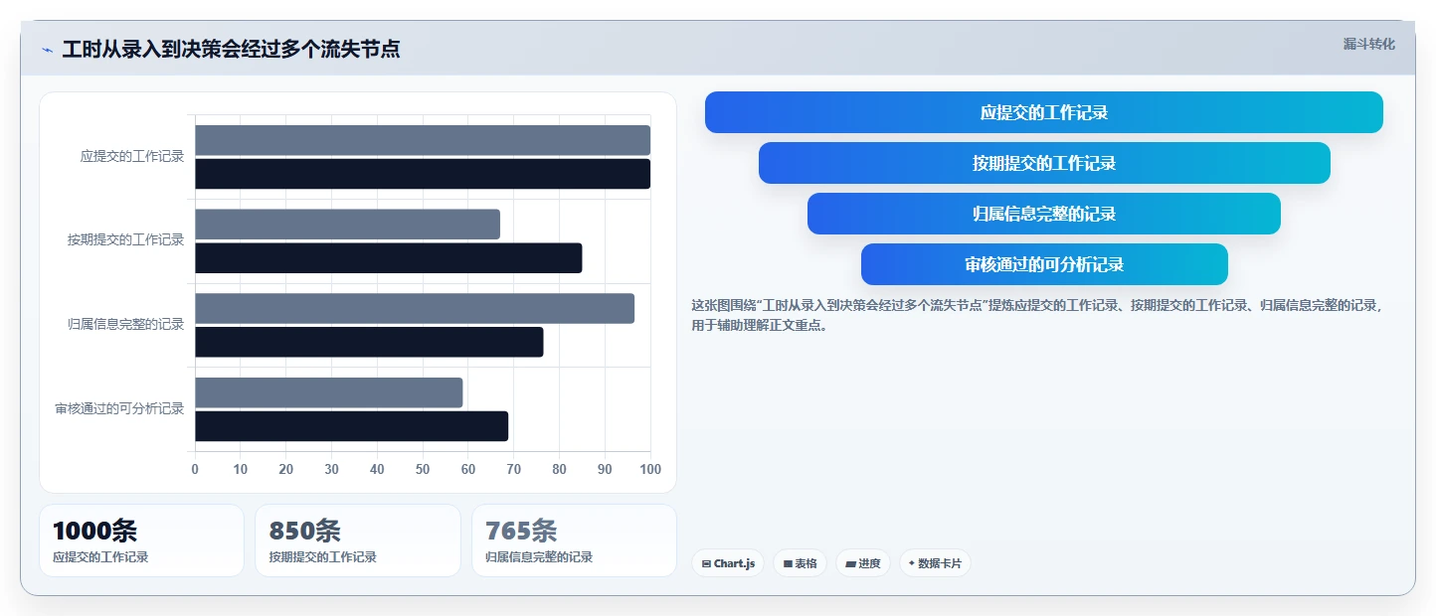
Task: Select the 审核通过的可分析记录 funnel stage
Action: point(1044,264)
